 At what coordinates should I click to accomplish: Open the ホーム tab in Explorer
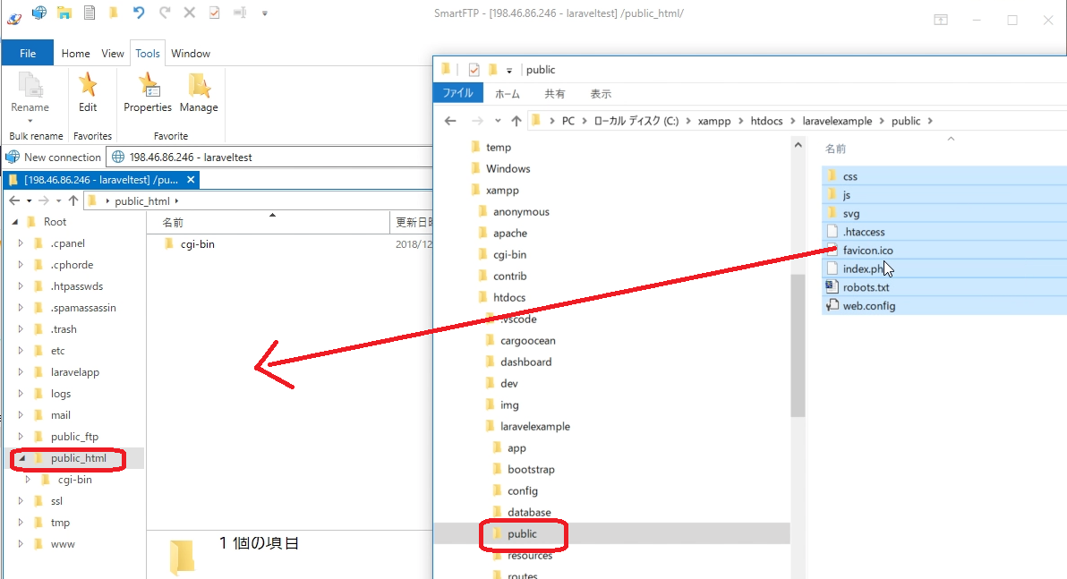[x=507, y=94]
